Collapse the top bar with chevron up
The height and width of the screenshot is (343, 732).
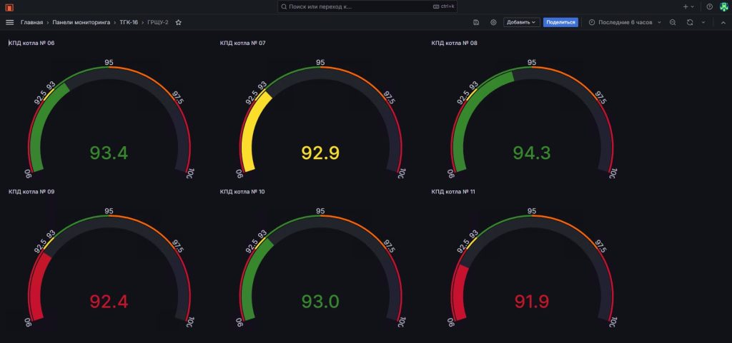point(723,22)
